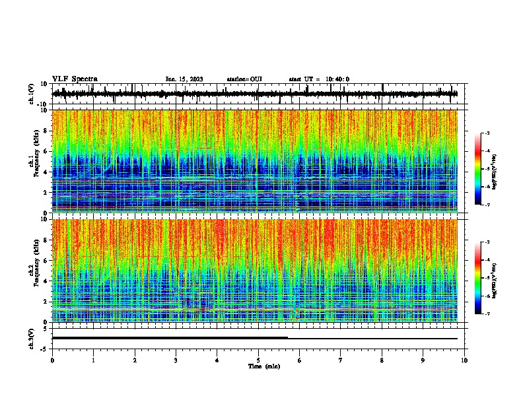Click the "-3" label on ch.2 color scale
The image size is (523, 404).
487,242
